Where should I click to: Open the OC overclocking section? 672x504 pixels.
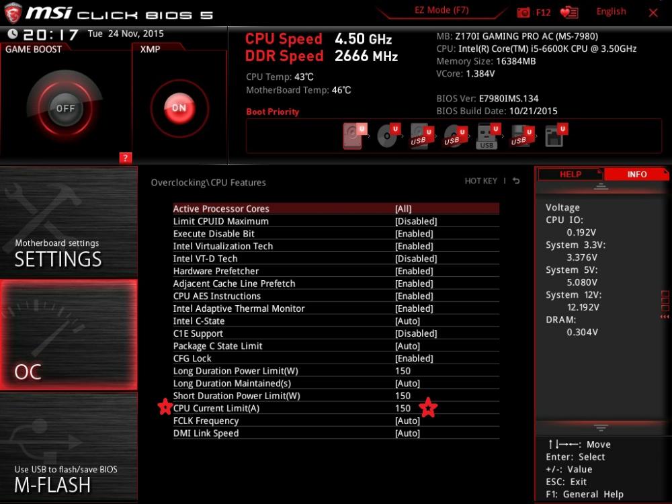click(69, 335)
